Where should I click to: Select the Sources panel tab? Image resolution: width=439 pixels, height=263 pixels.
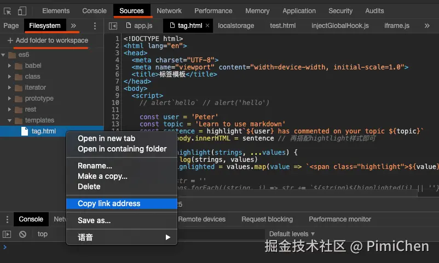click(x=131, y=11)
